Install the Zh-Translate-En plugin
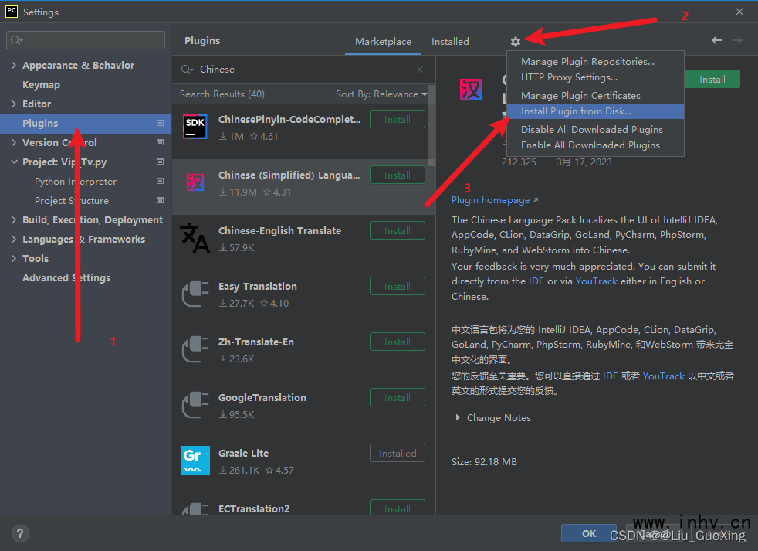The image size is (758, 551). pyautogui.click(x=398, y=342)
